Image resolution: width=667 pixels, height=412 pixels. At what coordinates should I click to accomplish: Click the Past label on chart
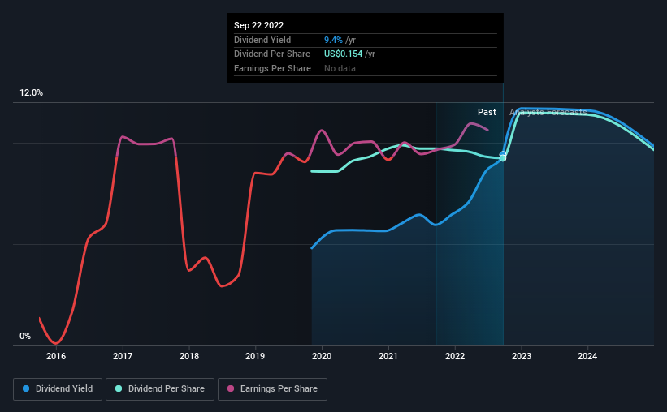487,112
